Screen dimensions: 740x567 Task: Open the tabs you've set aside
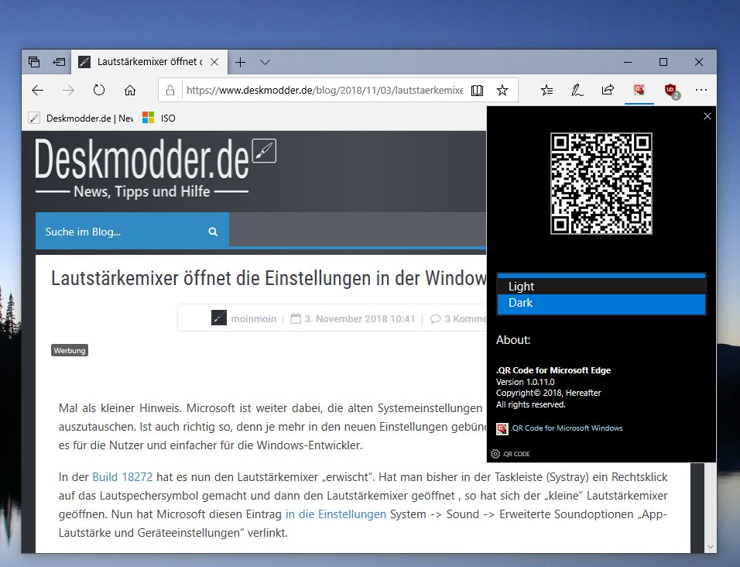[34, 62]
